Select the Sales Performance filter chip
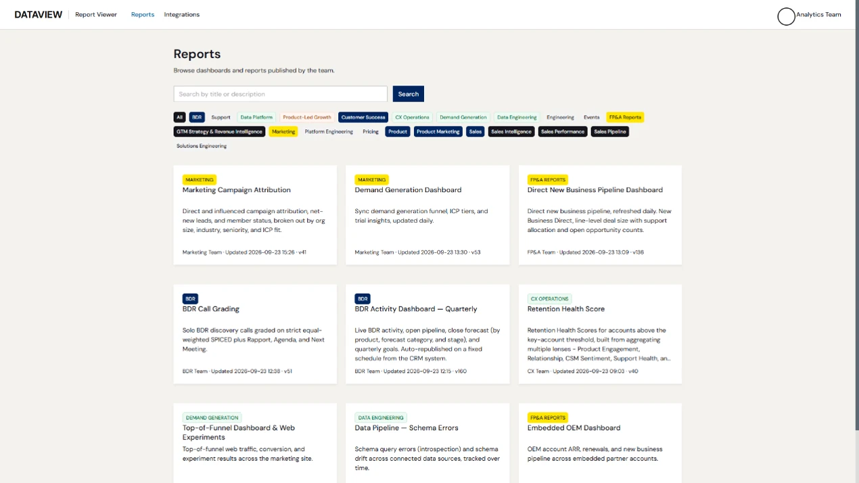The width and height of the screenshot is (859, 483). 563,131
